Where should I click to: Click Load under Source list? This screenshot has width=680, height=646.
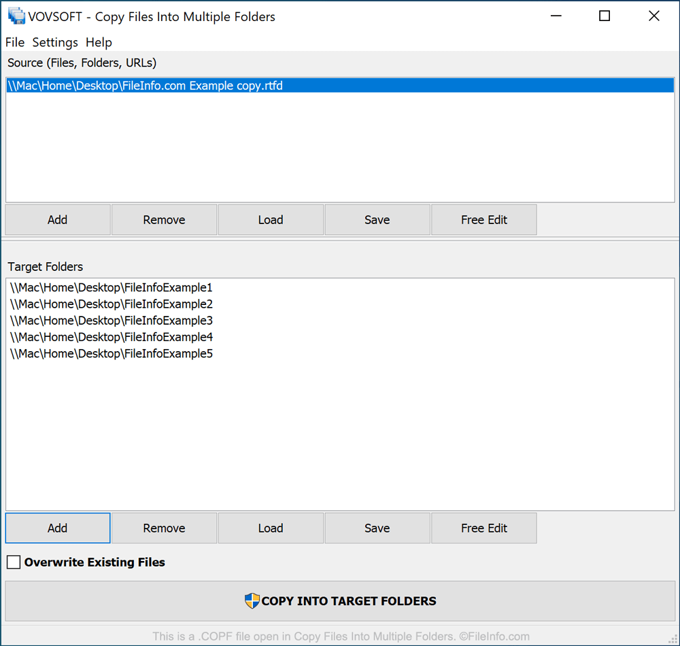pos(271,219)
